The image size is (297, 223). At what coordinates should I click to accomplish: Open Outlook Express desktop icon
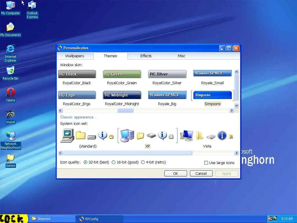32,10
